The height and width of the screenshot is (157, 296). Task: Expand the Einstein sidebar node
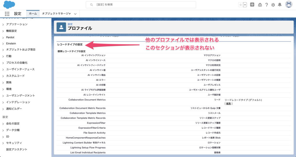pyautogui.click(x=3, y=44)
